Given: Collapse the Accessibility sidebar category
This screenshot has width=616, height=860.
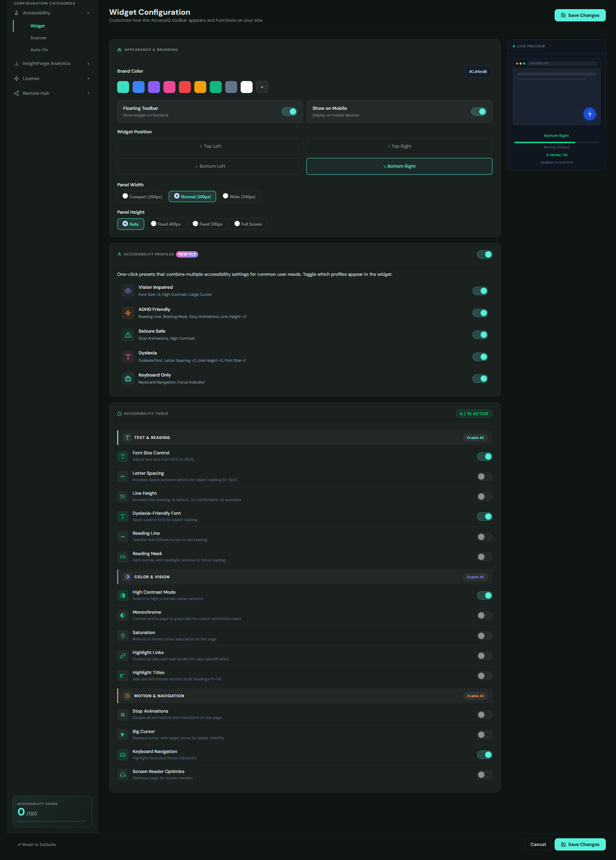Looking at the screenshot, I should (x=88, y=13).
